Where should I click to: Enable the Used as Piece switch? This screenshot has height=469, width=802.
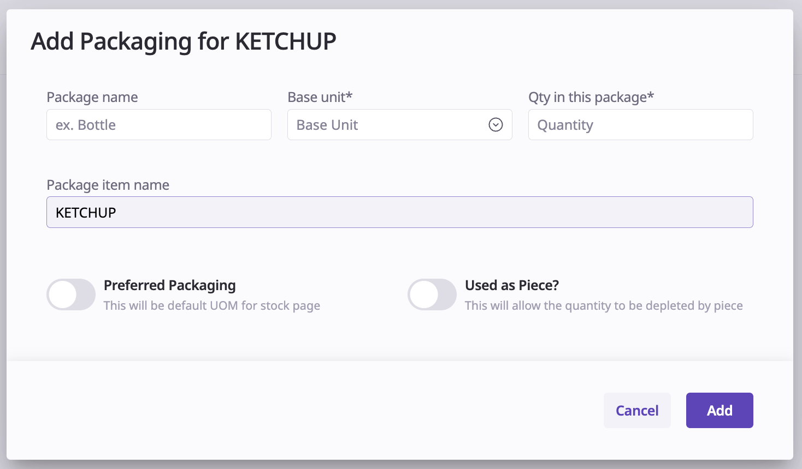(x=432, y=294)
